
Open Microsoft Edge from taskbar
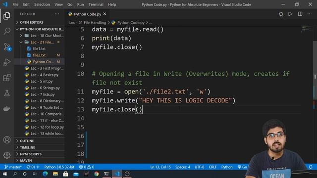tap(45, 174)
